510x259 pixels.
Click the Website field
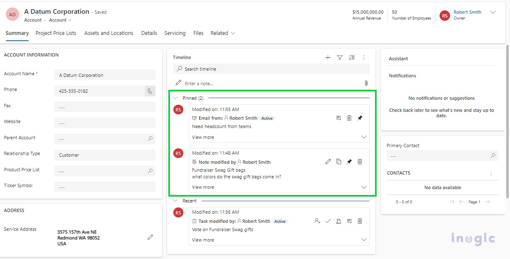(105, 123)
